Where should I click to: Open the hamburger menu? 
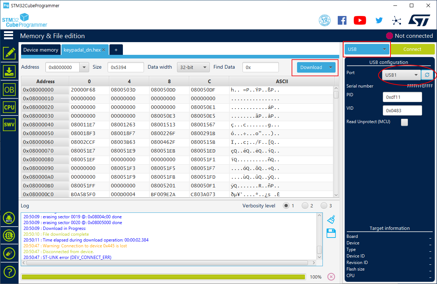coord(8,36)
